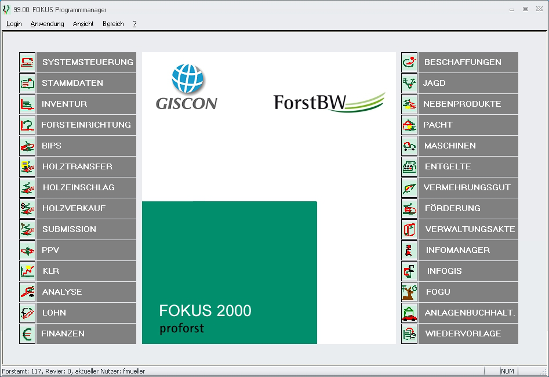549x377 pixels.
Task: Click the Forsteinrichtung button
Action: point(86,125)
